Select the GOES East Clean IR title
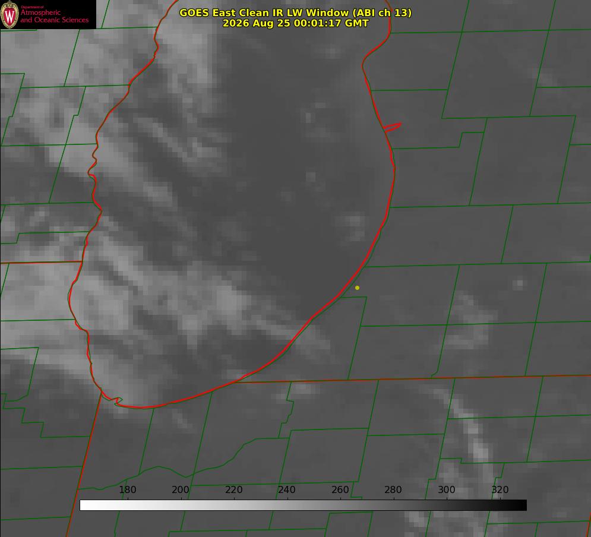 pyautogui.click(x=295, y=12)
